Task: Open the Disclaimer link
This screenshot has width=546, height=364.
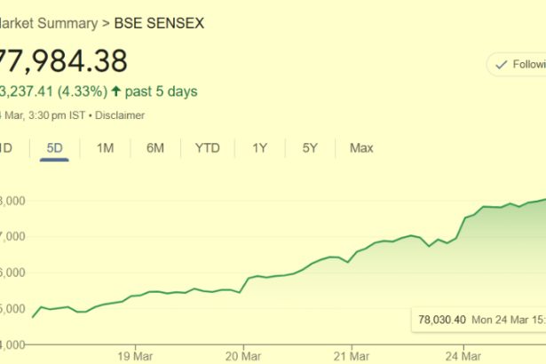Action: tap(120, 115)
